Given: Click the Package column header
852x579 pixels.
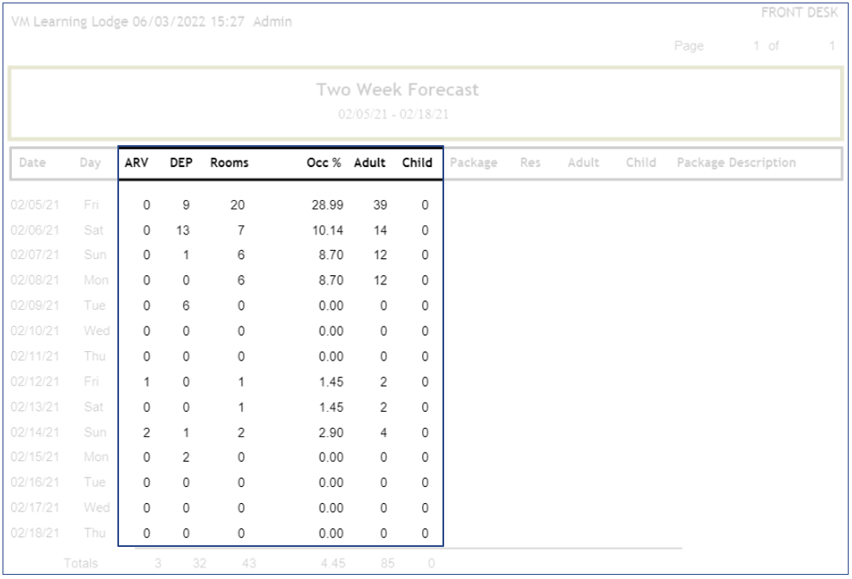Looking at the screenshot, I should tap(473, 163).
